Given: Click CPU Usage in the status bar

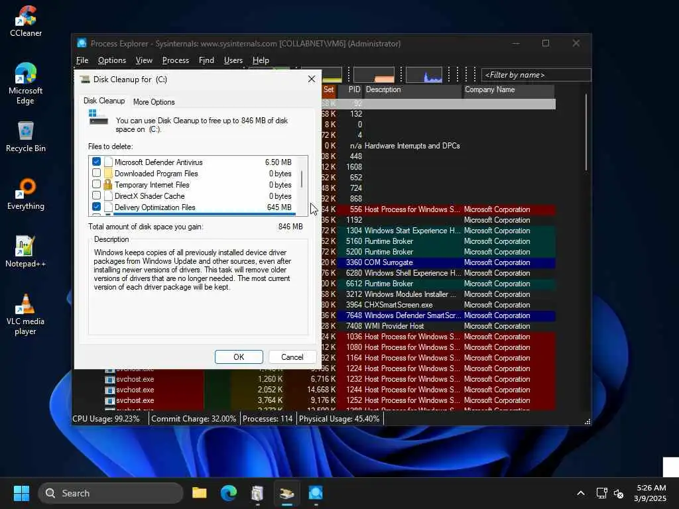Looking at the screenshot, I should pos(106,419).
